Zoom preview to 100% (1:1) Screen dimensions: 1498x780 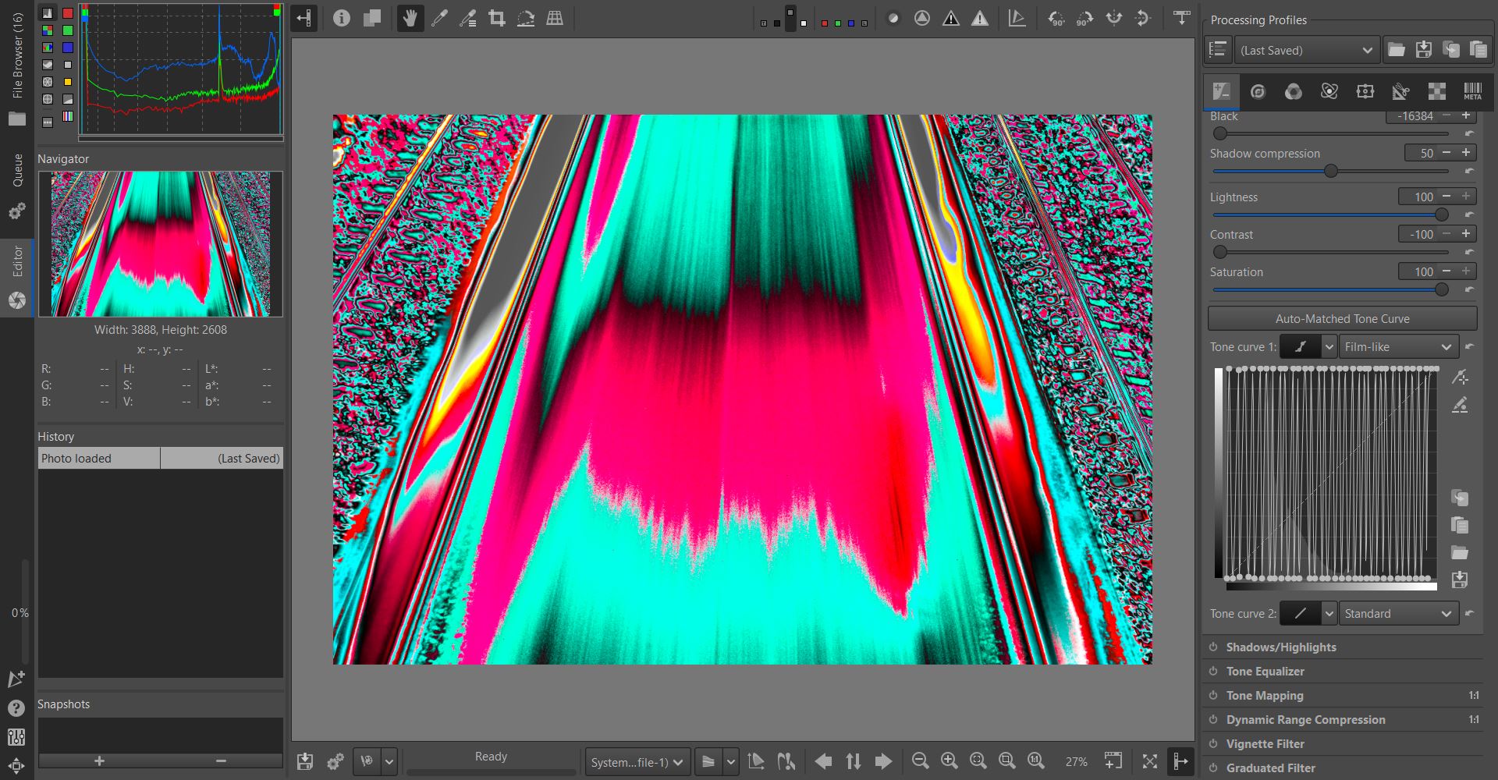[x=1035, y=761]
